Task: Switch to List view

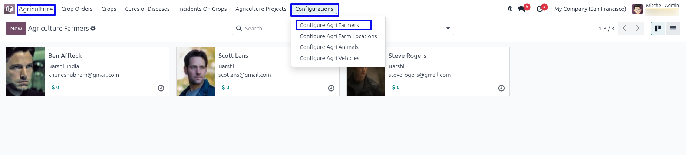Action: 673,29
